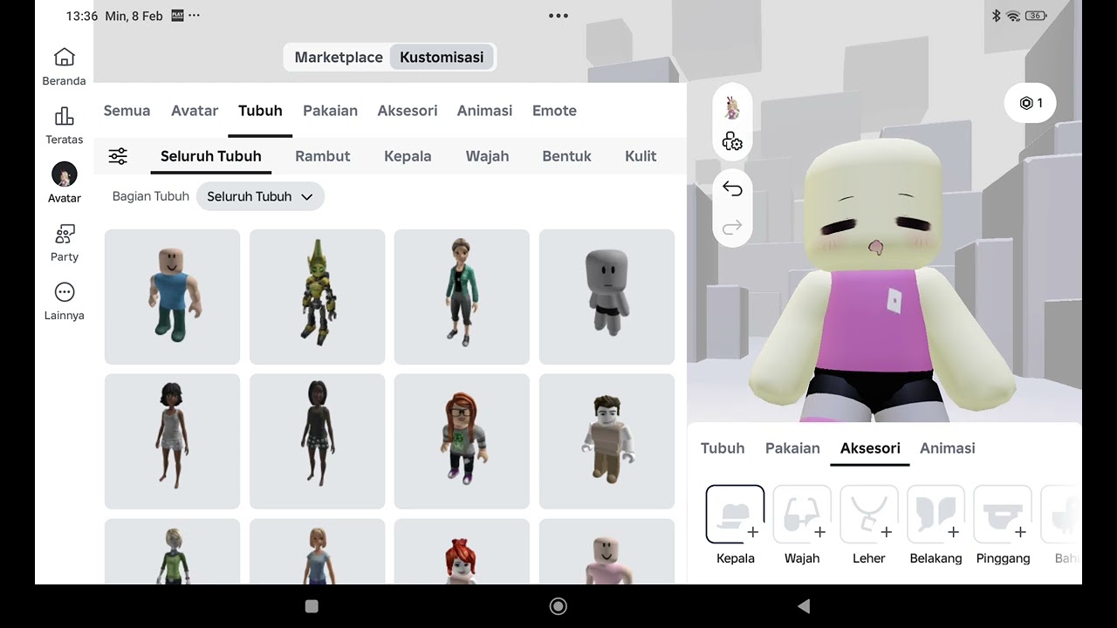This screenshot has height=628, width=1117.
Task: Open the Avatar sidebar icon
Action: 64,174
